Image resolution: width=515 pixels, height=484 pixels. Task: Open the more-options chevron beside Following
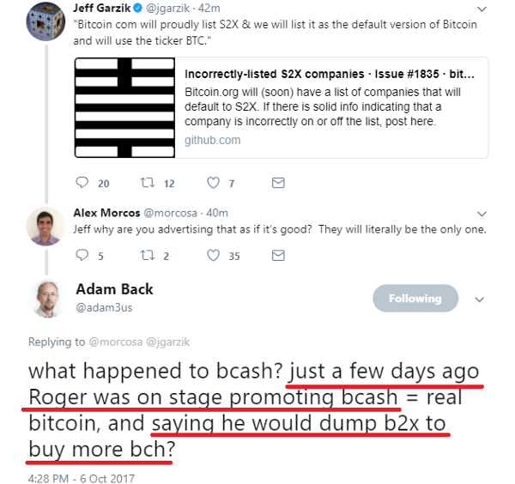pyautogui.click(x=480, y=299)
